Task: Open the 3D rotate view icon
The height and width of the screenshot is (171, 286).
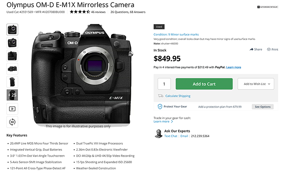Action: (x=12, y=122)
